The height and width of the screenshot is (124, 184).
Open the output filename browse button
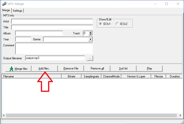pos(90,58)
